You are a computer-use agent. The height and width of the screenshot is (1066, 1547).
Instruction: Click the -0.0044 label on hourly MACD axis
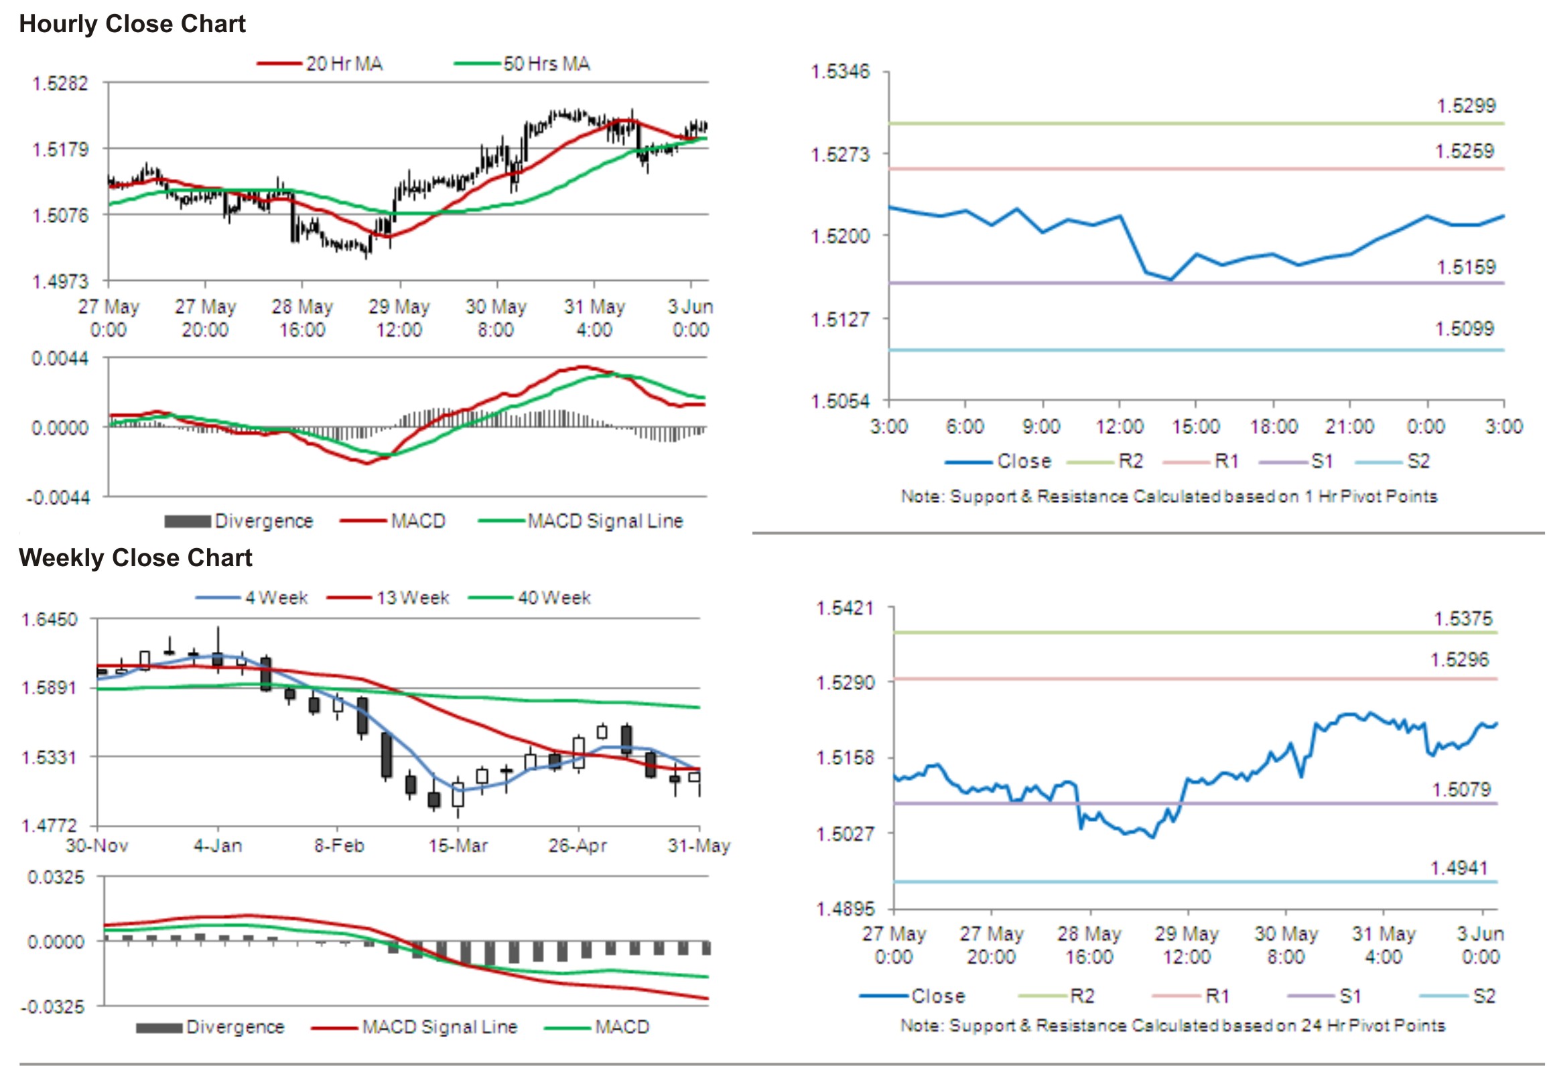coord(58,498)
